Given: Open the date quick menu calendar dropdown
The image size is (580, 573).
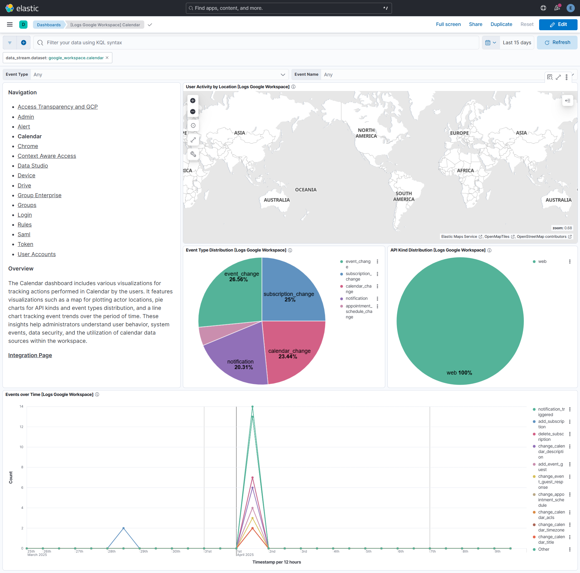Looking at the screenshot, I should pos(491,43).
